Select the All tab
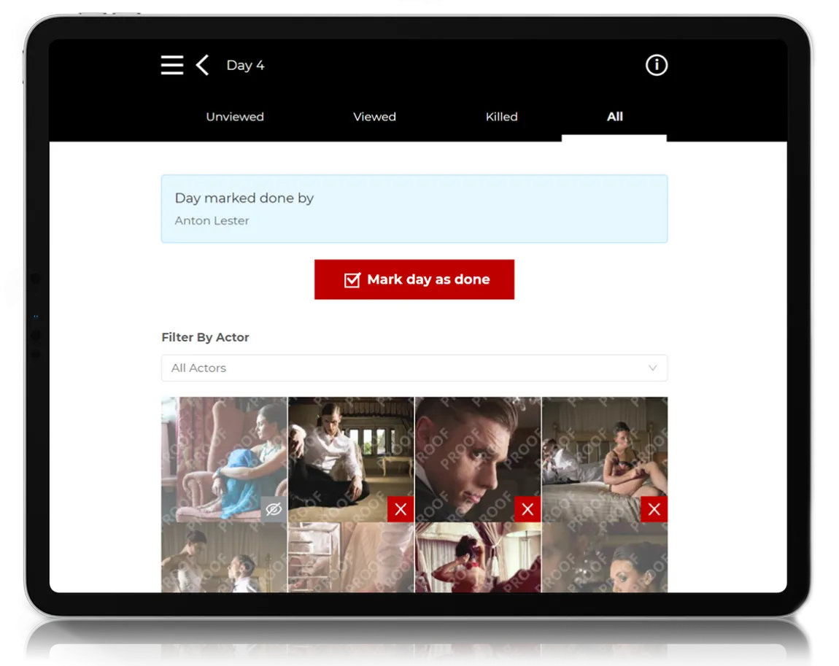This screenshot has width=839, height=666. (614, 117)
